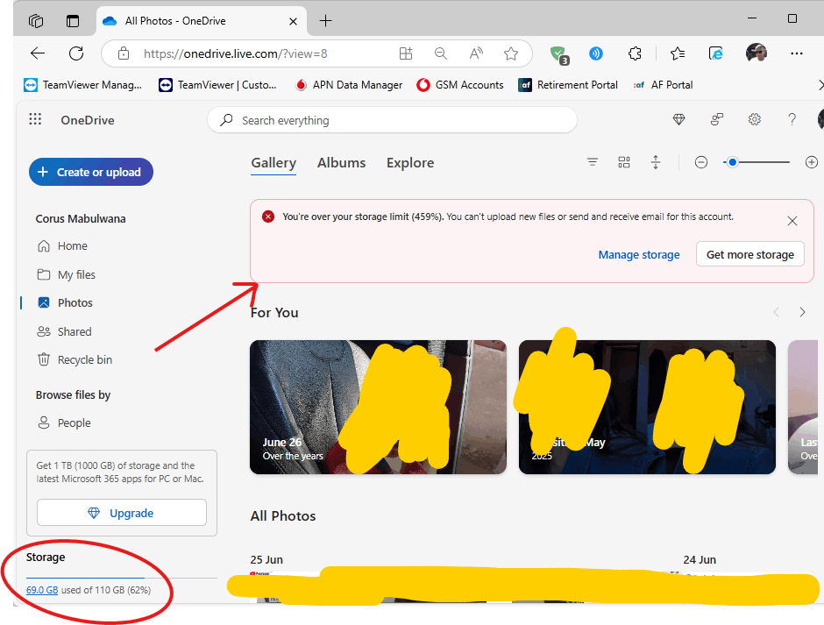Open the tab actions menu icon
This screenshot has height=625, width=824.
[73, 21]
